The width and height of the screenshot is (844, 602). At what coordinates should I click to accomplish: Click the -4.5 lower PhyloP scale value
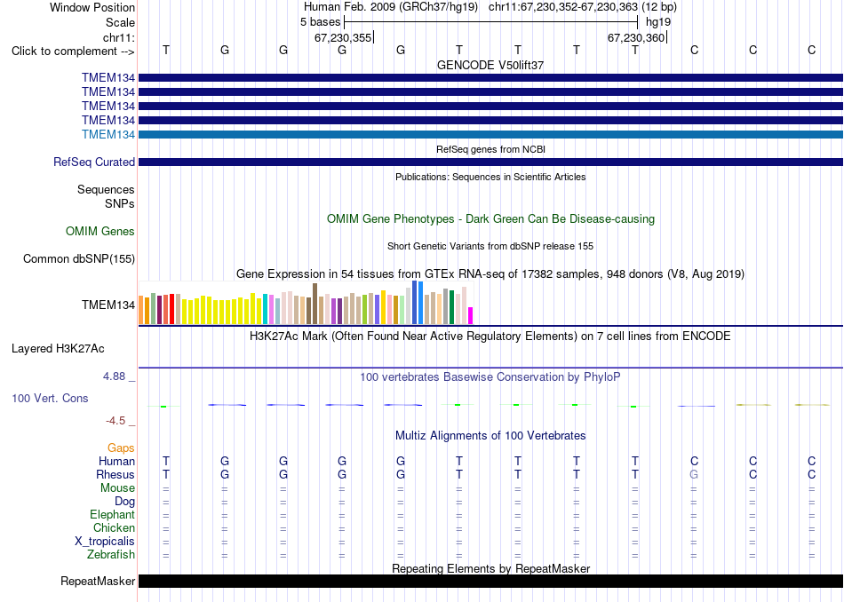pos(115,421)
